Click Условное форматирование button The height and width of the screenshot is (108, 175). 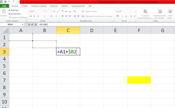(145, 14)
